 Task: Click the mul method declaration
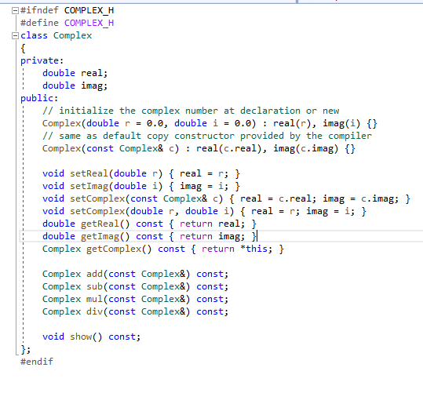[x=136, y=299]
